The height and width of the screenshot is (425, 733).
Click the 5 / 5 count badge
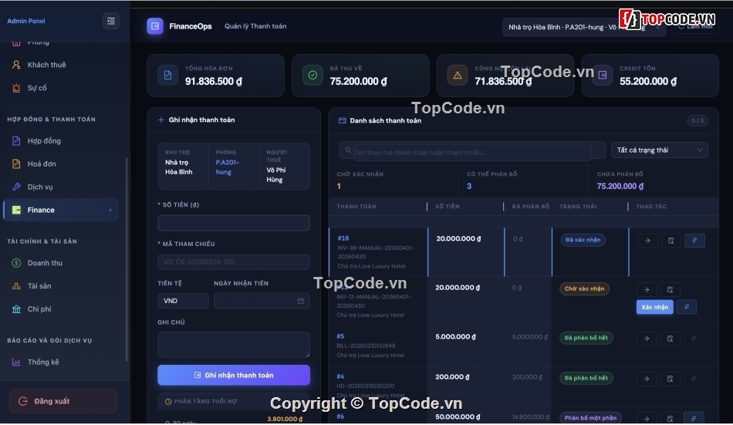point(698,120)
